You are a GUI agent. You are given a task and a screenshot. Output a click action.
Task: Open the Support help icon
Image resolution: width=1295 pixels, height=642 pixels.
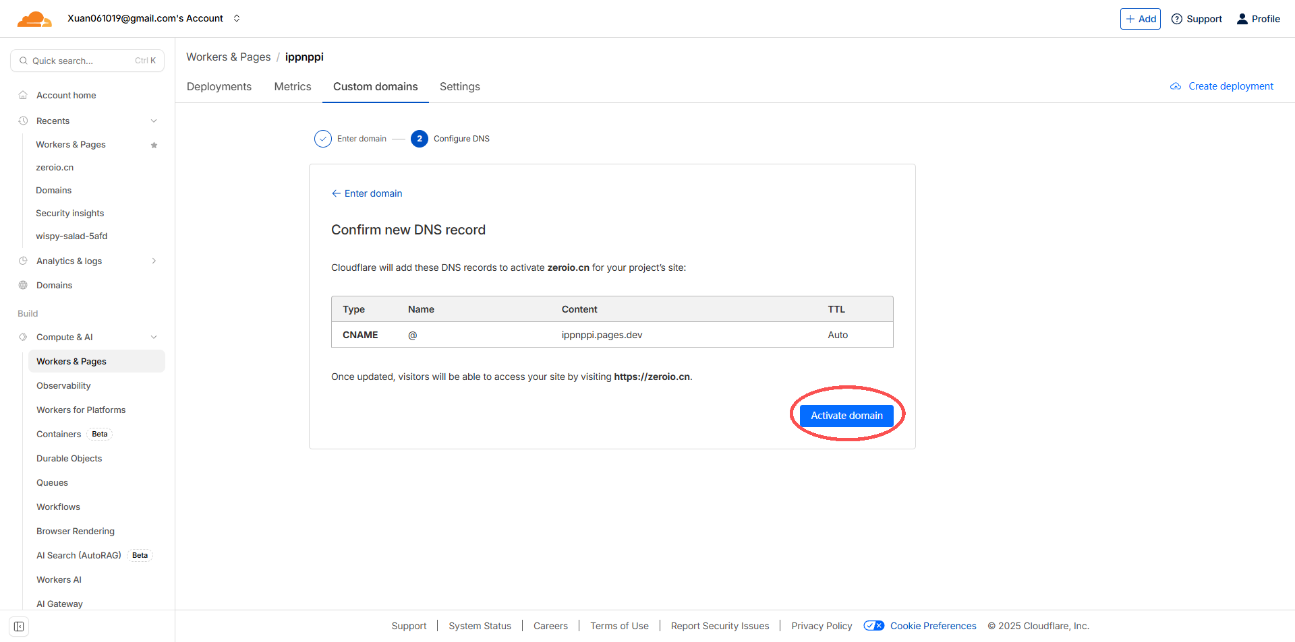tap(1177, 19)
